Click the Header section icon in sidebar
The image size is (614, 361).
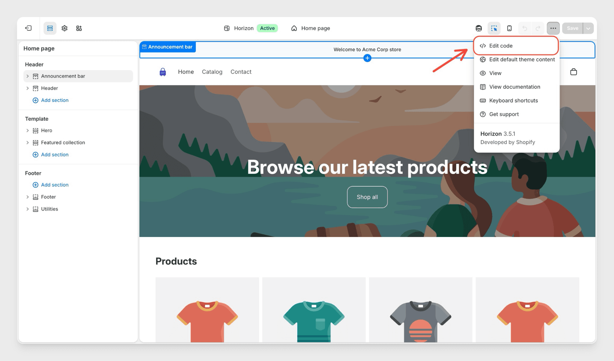tap(35, 88)
